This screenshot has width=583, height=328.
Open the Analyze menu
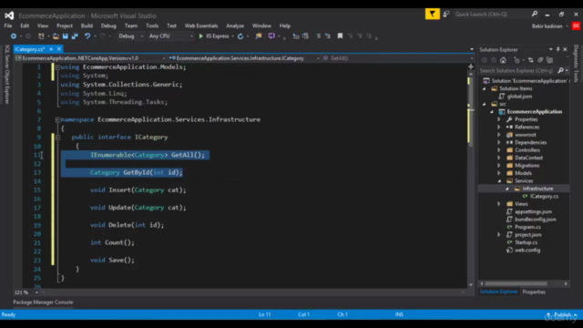click(x=235, y=26)
